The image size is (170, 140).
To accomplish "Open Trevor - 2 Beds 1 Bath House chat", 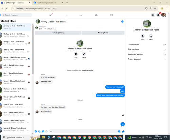I will pos(15,122).
